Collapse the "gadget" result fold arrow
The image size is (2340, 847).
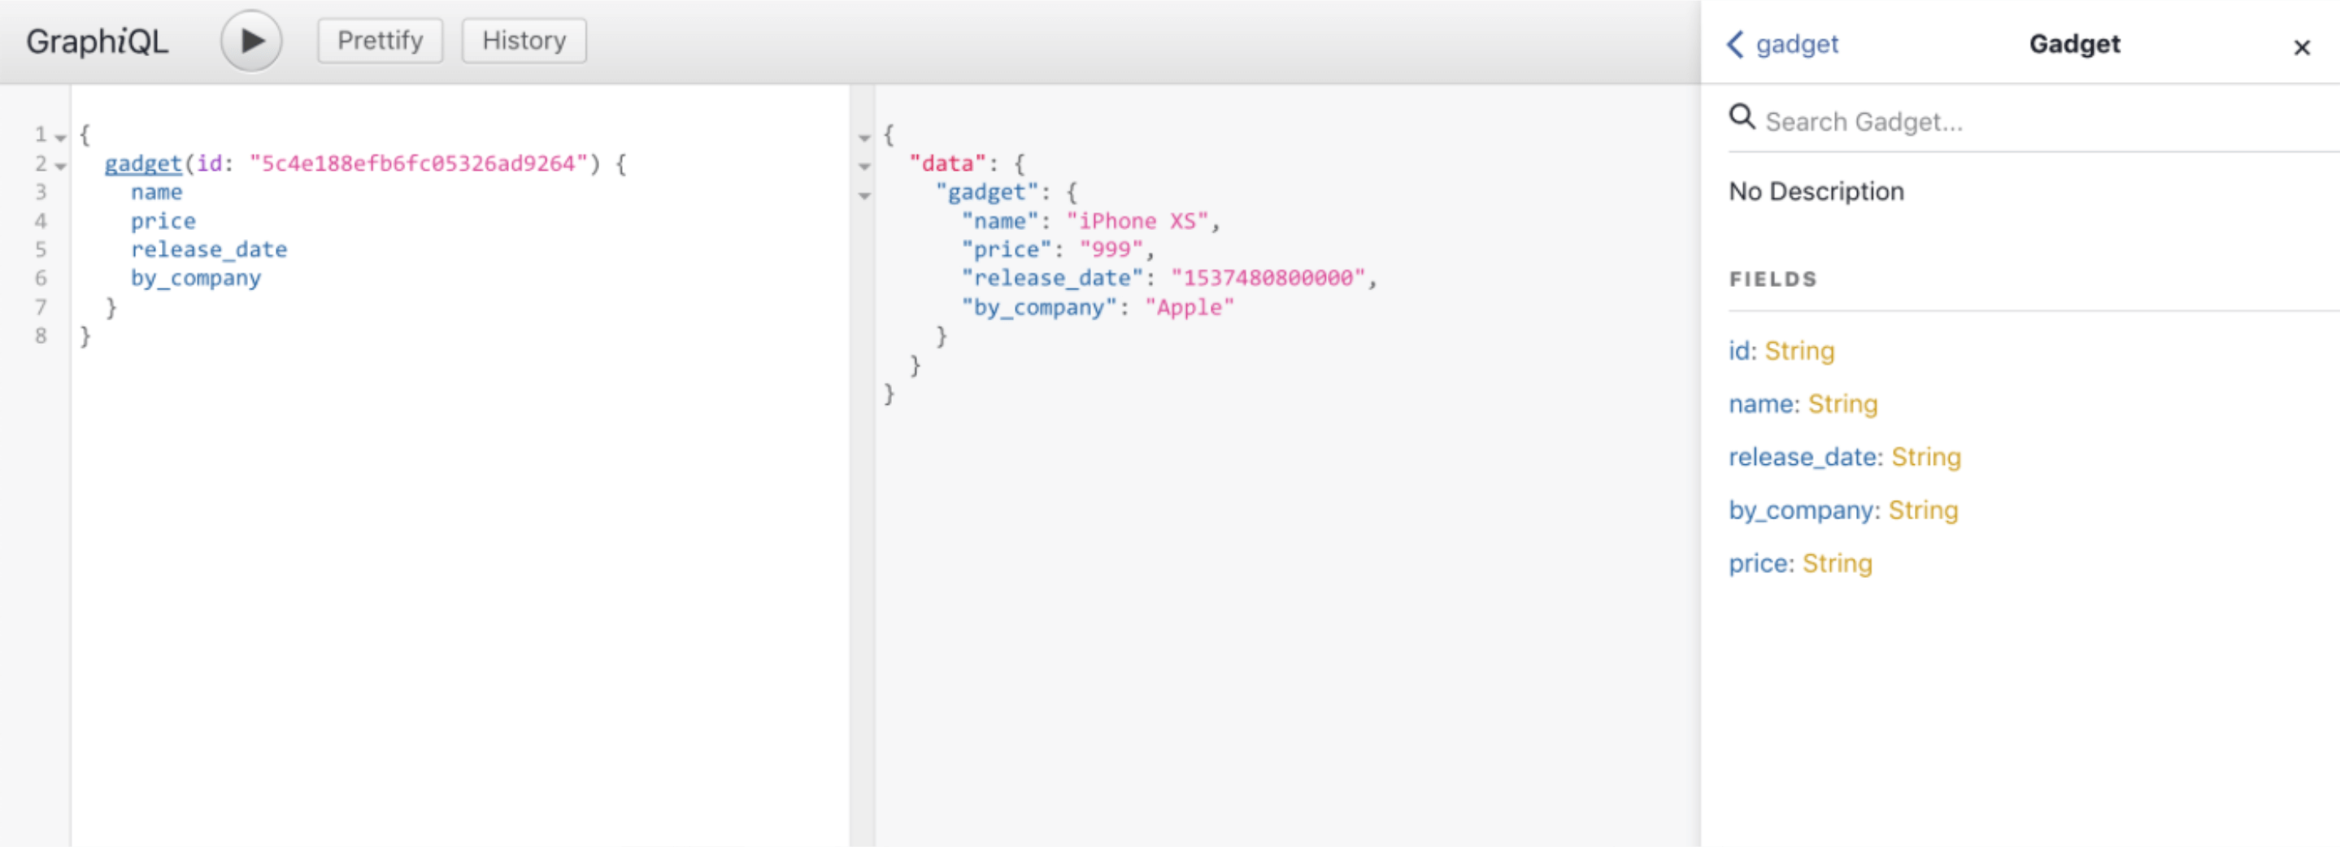(863, 195)
